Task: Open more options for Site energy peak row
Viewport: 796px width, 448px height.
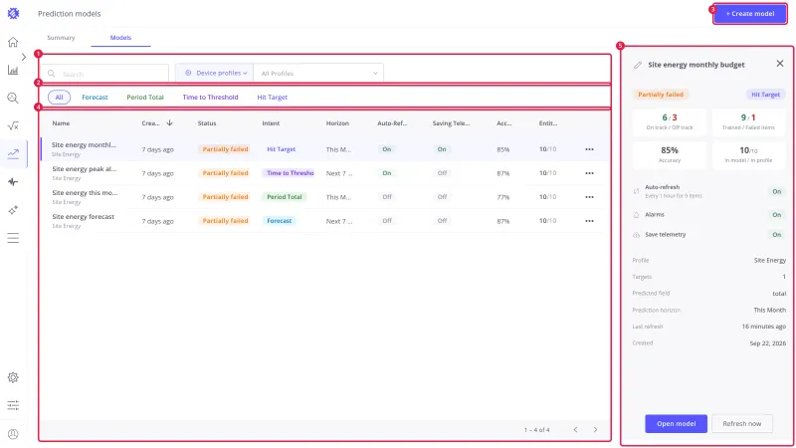Action: pyautogui.click(x=589, y=173)
